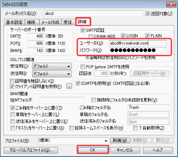The width and height of the screenshot is (178, 157).
Task: Focus the ごみ箱のフォルダ名 Trash field
Action: 148,107
